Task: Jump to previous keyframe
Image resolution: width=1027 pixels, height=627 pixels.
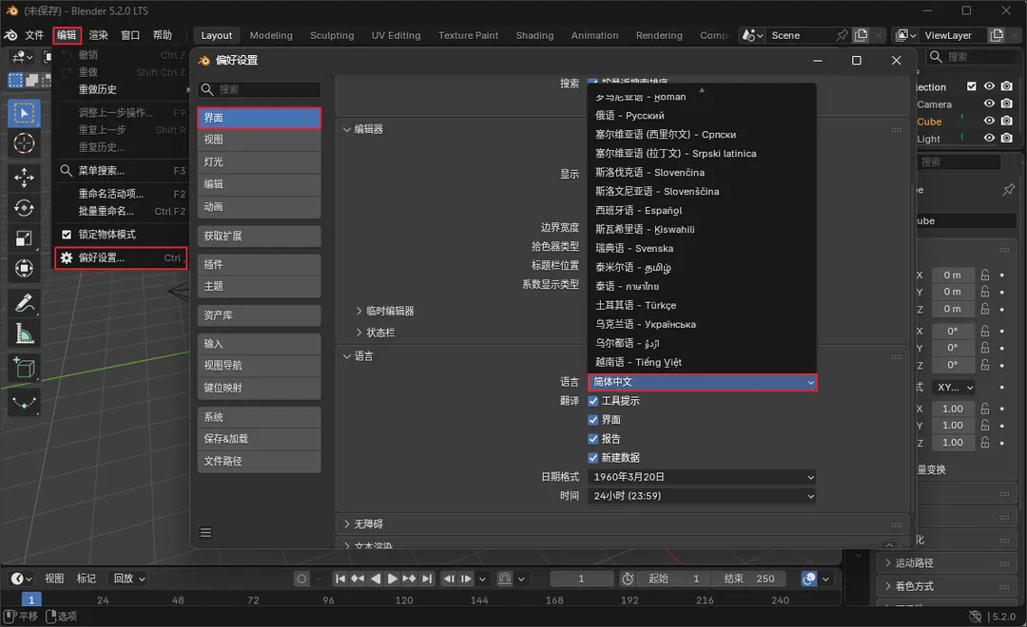Action: tap(358, 579)
